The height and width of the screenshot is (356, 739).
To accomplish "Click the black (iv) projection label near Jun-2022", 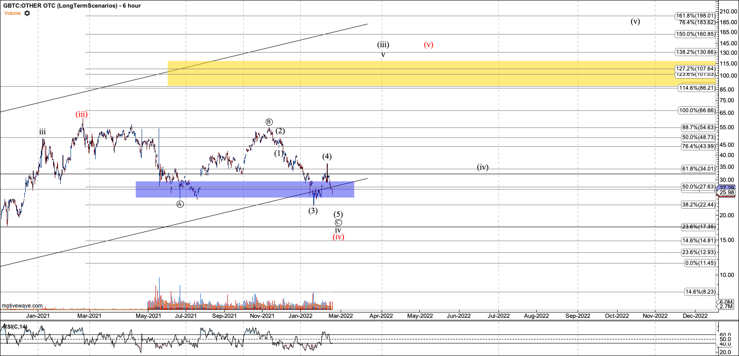I will (x=483, y=167).
